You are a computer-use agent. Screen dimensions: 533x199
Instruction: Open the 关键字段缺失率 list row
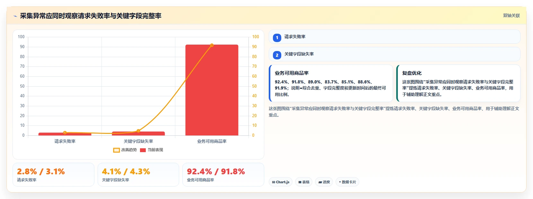(x=394, y=54)
